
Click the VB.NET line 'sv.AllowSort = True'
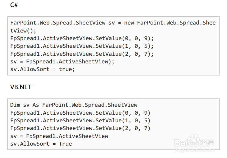pyautogui.click(x=41, y=144)
